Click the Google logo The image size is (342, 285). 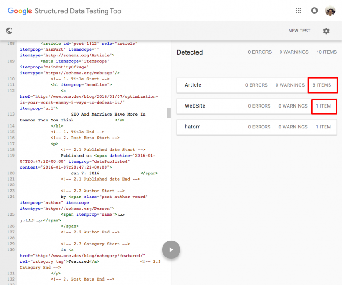20,11
